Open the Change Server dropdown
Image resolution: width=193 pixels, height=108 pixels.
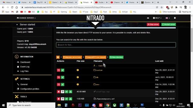pos(26,18)
